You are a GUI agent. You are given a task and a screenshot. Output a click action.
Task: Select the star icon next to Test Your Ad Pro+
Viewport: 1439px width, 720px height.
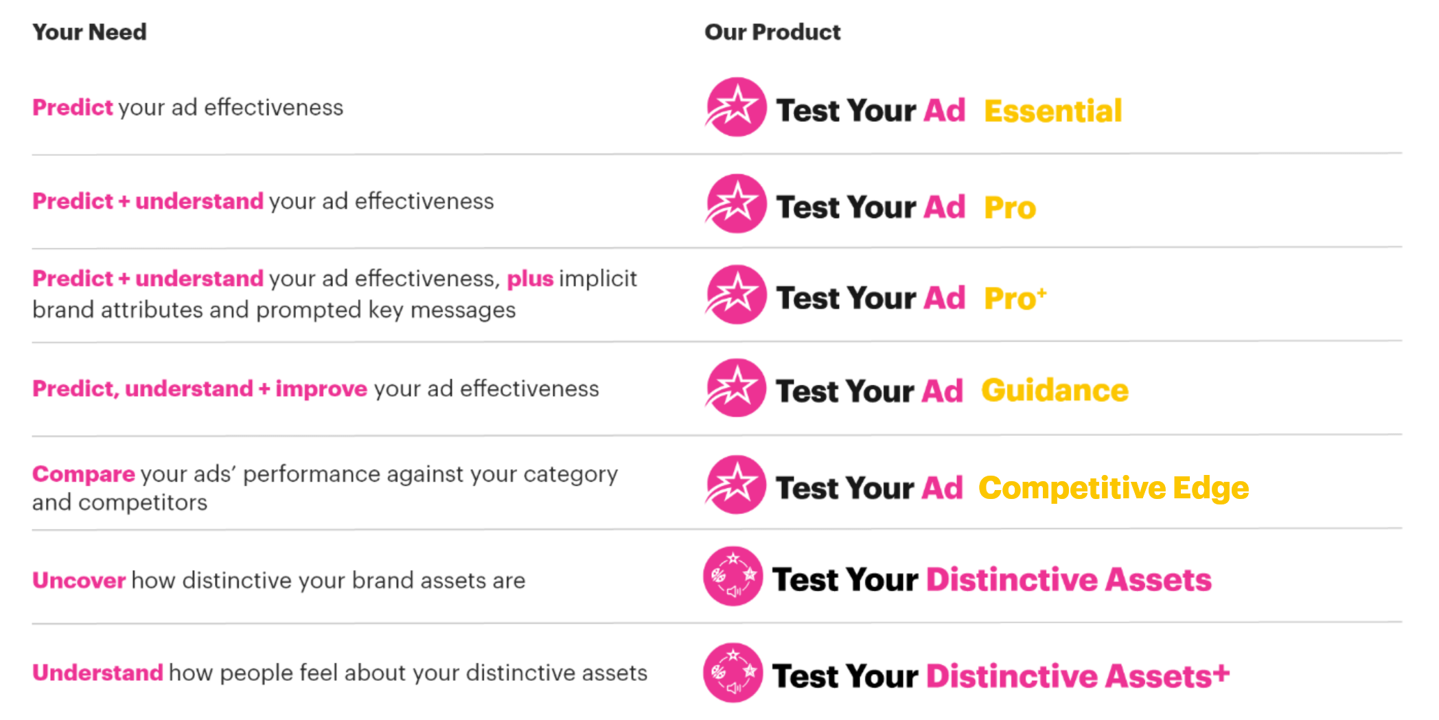(x=736, y=295)
